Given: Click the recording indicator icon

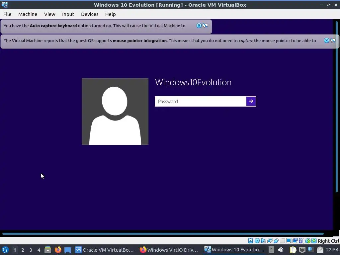Looking at the screenshot, I should (295, 241).
